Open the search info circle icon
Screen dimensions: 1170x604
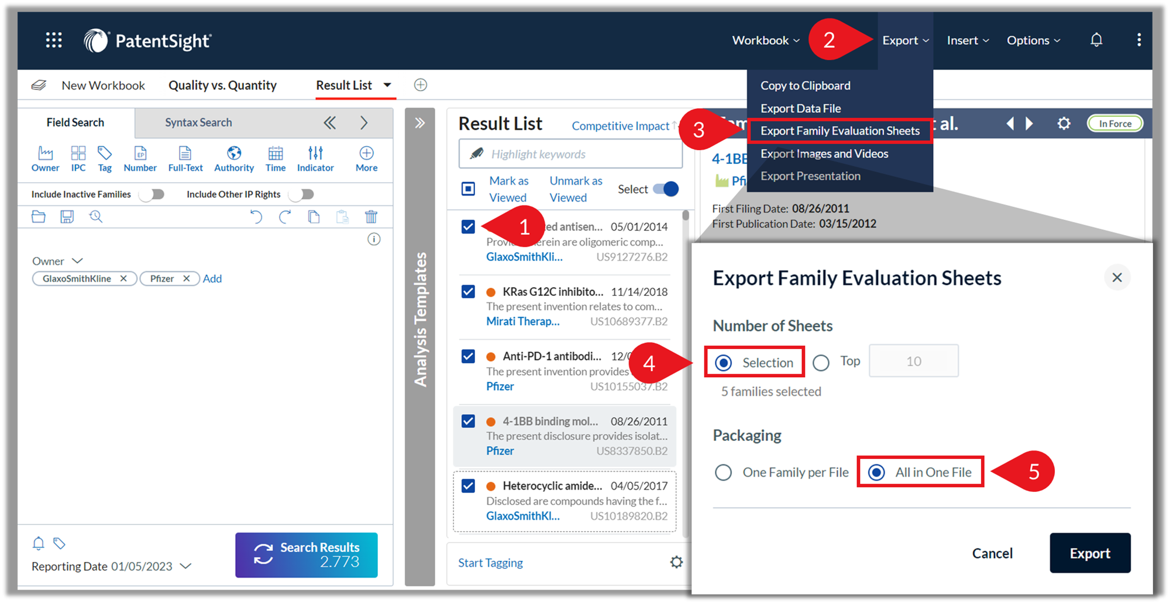(x=374, y=239)
